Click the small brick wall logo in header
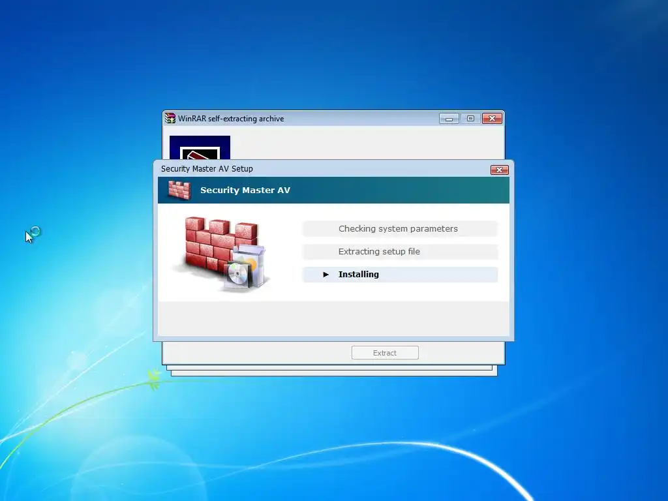 (179, 190)
